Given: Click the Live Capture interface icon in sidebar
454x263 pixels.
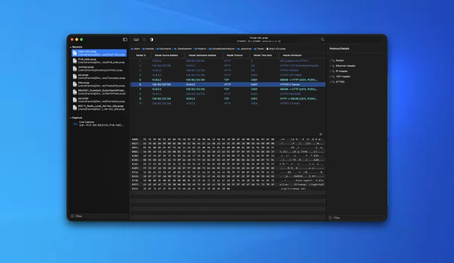Looking at the screenshot, I should (x=75, y=124).
